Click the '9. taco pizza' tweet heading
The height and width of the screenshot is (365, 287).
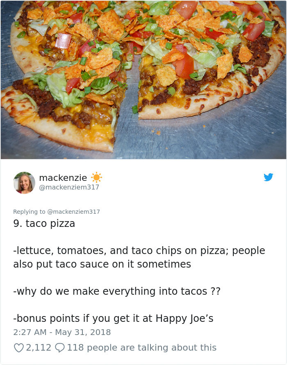pyautogui.click(x=44, y=224)
